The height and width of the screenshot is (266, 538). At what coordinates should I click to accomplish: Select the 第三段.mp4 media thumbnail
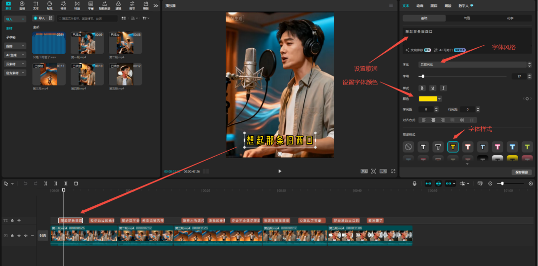[x=49, y=74]
